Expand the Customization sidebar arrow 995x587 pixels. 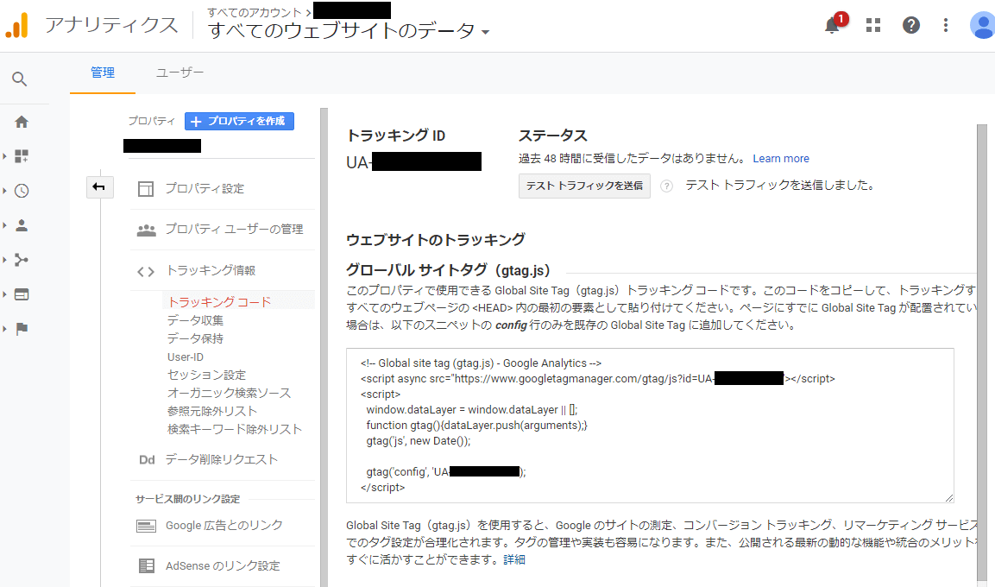point(4,156)
